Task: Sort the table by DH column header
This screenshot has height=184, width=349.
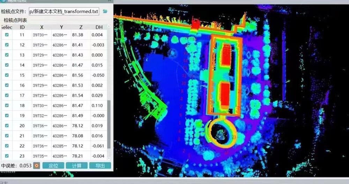Action: coord(99,27)
